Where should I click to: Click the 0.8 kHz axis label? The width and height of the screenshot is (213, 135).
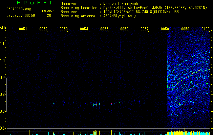pyautogui.click(x=2, y=94)
